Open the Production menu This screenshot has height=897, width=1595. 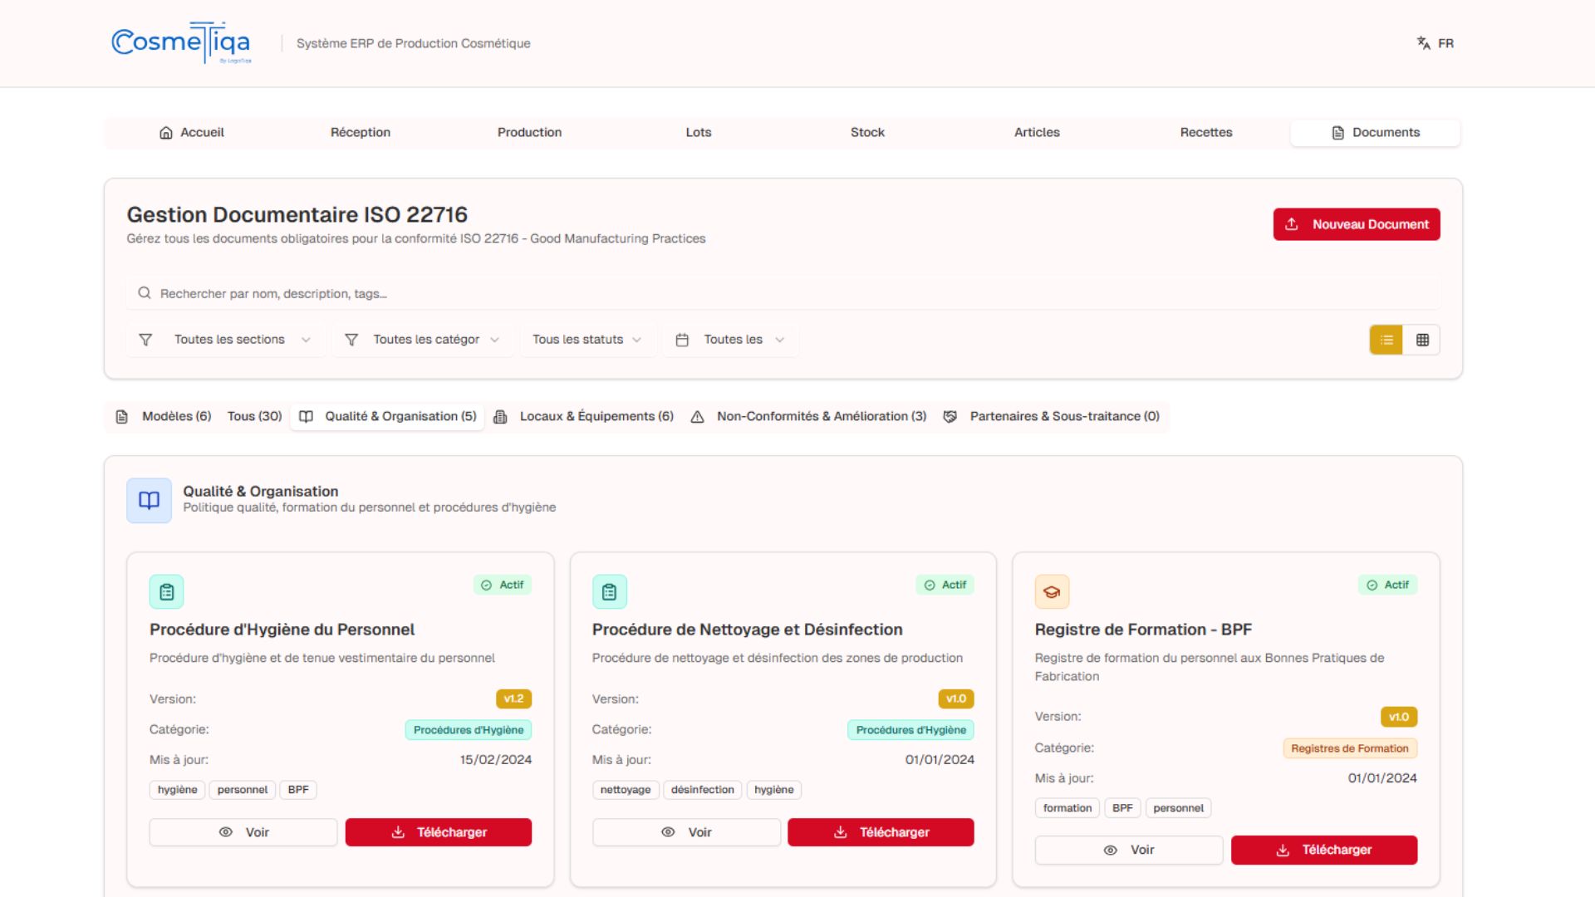pyautogui.click(x=529, y=133)
